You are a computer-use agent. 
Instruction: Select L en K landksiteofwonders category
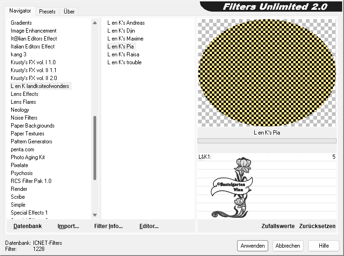coord(40,86)
